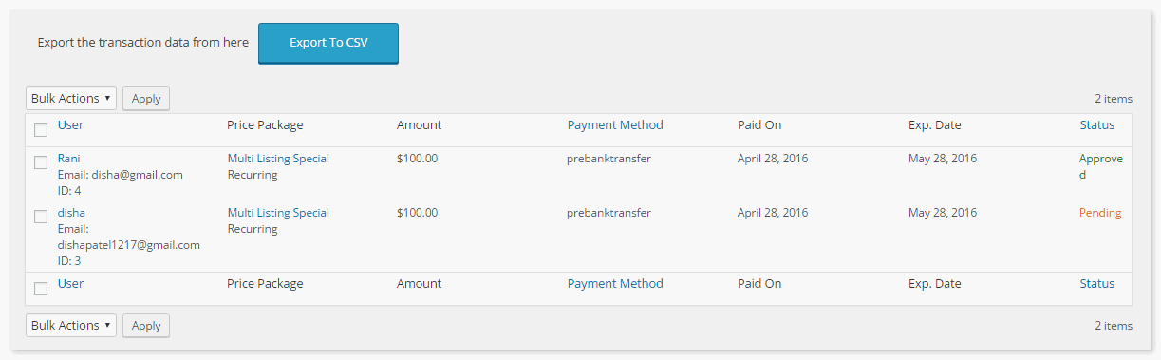
Task: Check the box for user disha
Action: 41,217
